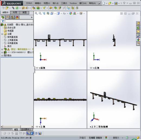Select the Mate paperclip tool
The image size is (141, 140).
point(13,8)
